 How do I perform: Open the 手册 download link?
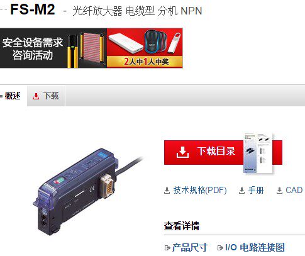pos(256,191)
